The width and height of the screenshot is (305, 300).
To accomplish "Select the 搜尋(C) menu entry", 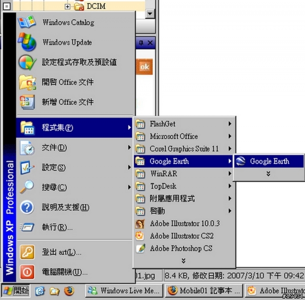I will [x=74, y=187].
